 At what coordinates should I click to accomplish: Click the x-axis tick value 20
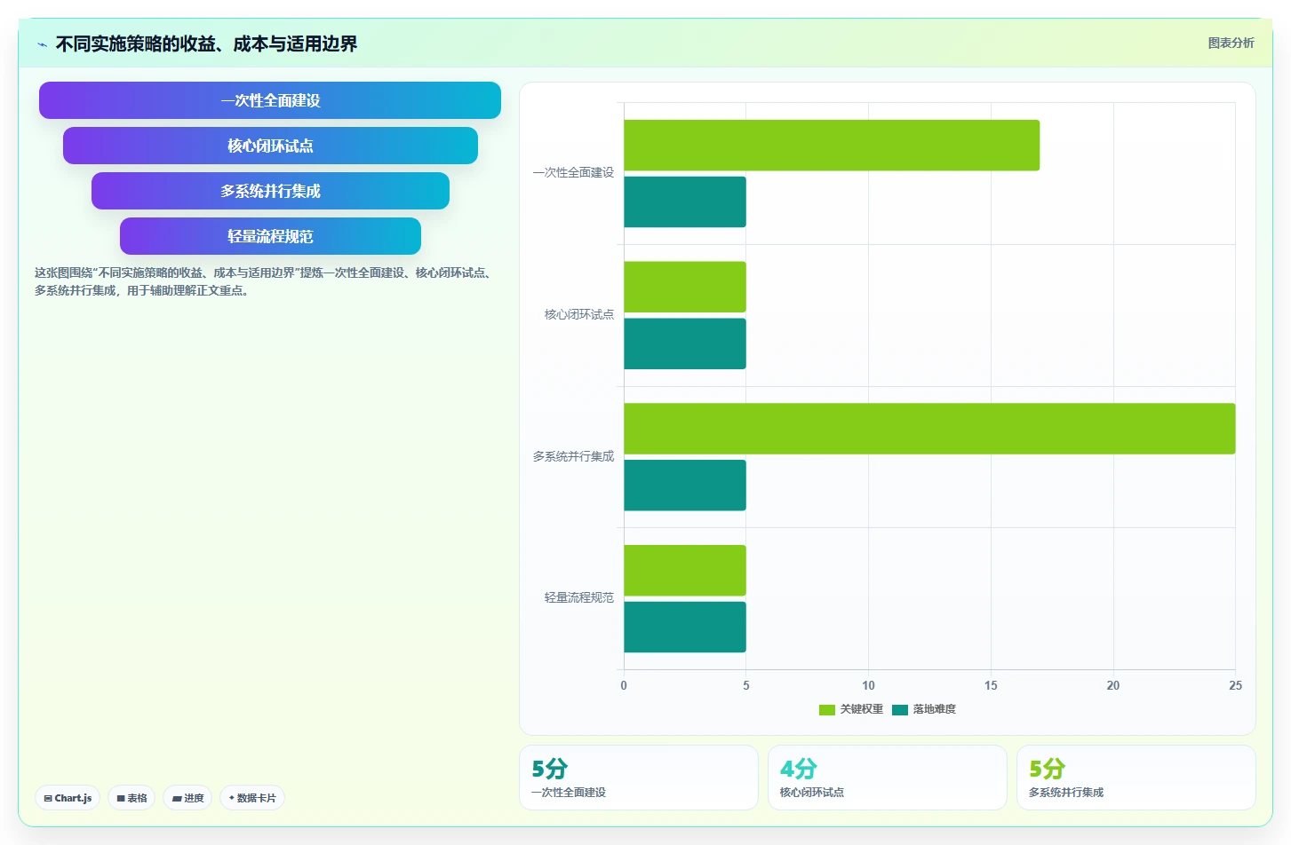pyautogui.click(x=1113, y=685)
